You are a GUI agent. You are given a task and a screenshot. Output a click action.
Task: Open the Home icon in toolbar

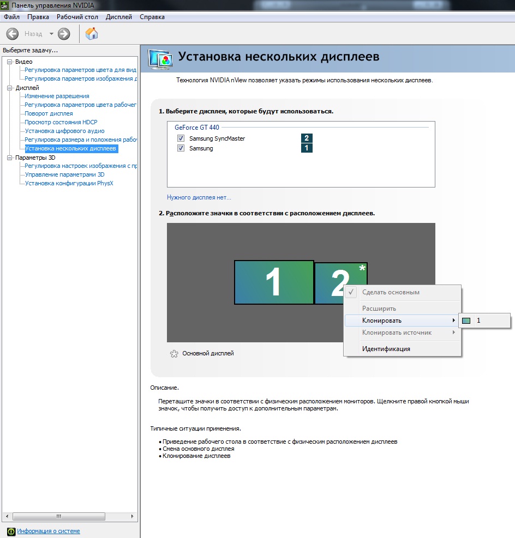92,34
